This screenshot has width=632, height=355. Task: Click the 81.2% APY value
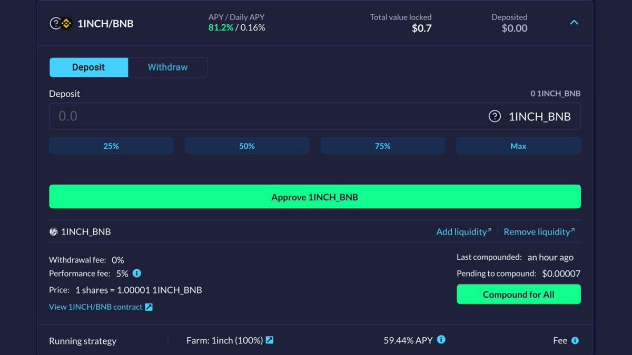[x=221, y=27]
